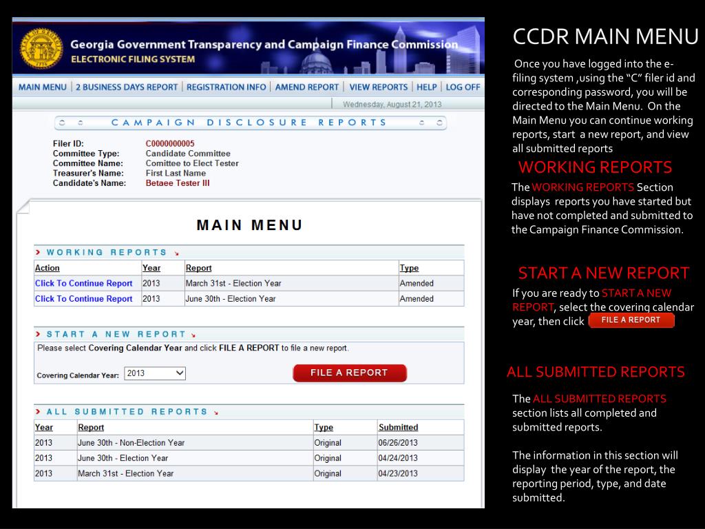
Task: Click the Year column header in Working Reports
Action: click(151, 268)
